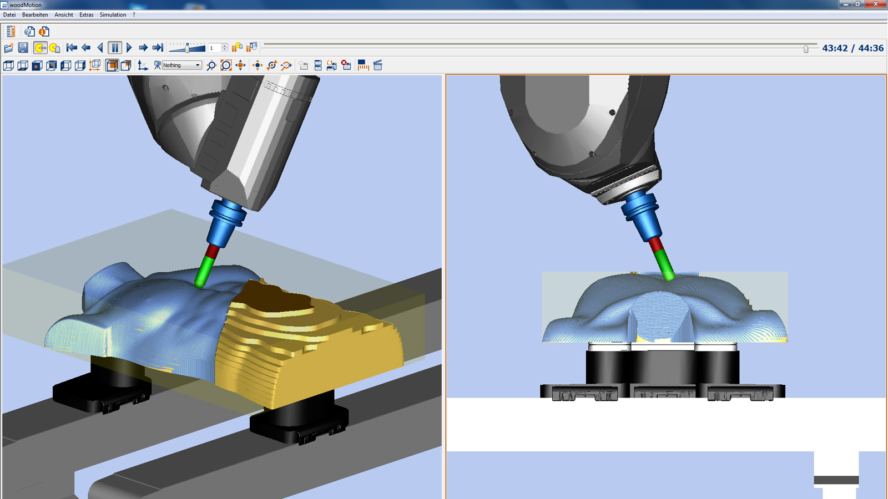Increase the speed stepper value
The width and height of the screenshot is (888, 499).
coord(224,46)
